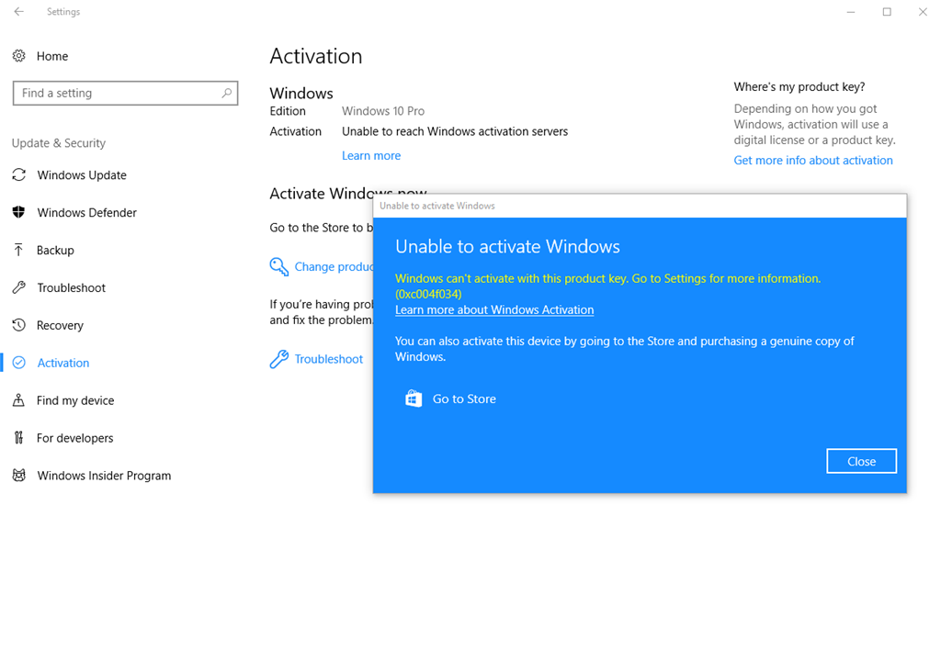941x662 pixels.
Task: Click the Activation checkmark circle icon
Action: [18, 363]
